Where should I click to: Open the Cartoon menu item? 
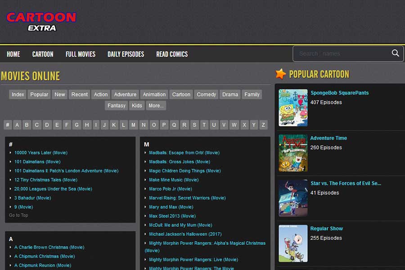[43, 54]
